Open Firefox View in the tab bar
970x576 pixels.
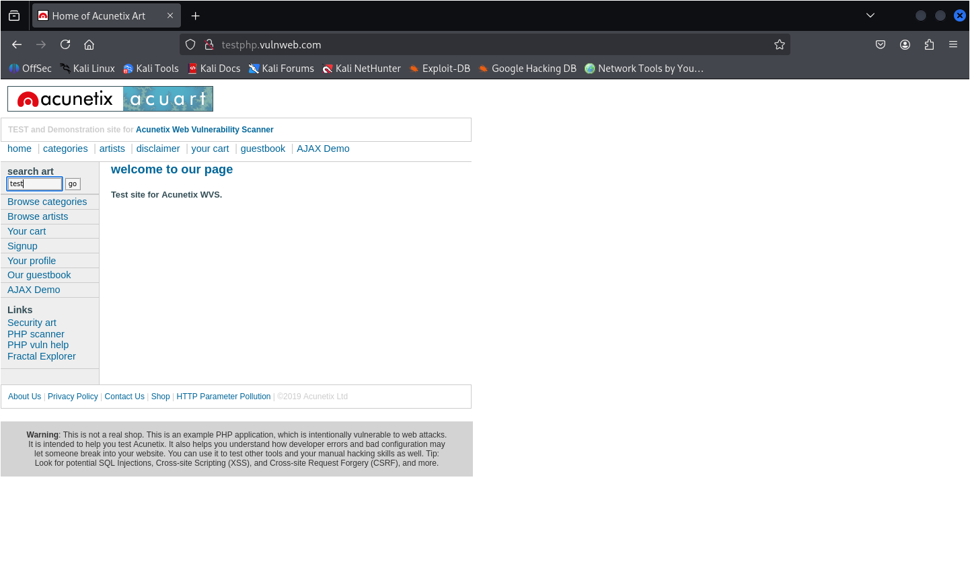click(x=13, y=15)
